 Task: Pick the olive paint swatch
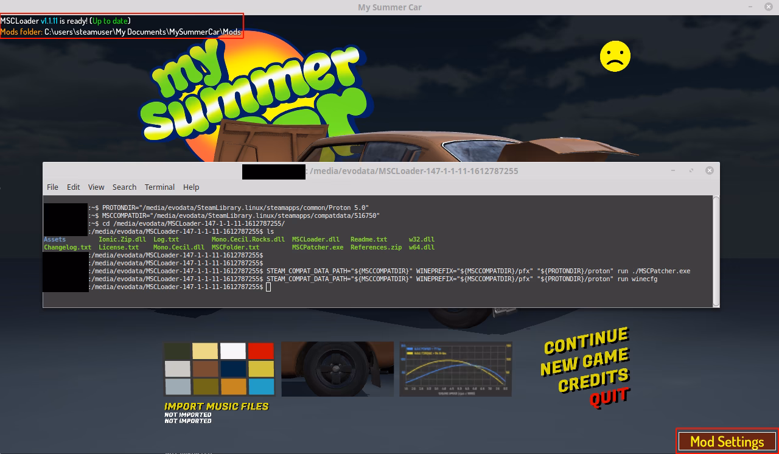pos(205,386)
